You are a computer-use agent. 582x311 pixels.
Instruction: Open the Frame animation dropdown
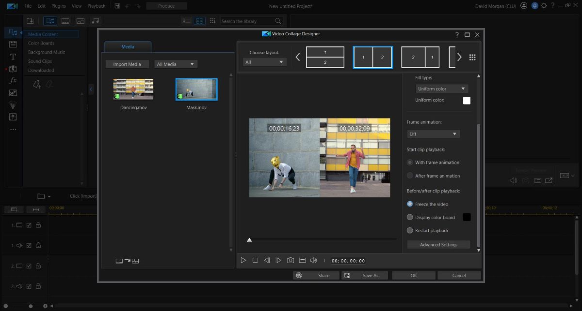pyautogui.click(x=433, y=133)
